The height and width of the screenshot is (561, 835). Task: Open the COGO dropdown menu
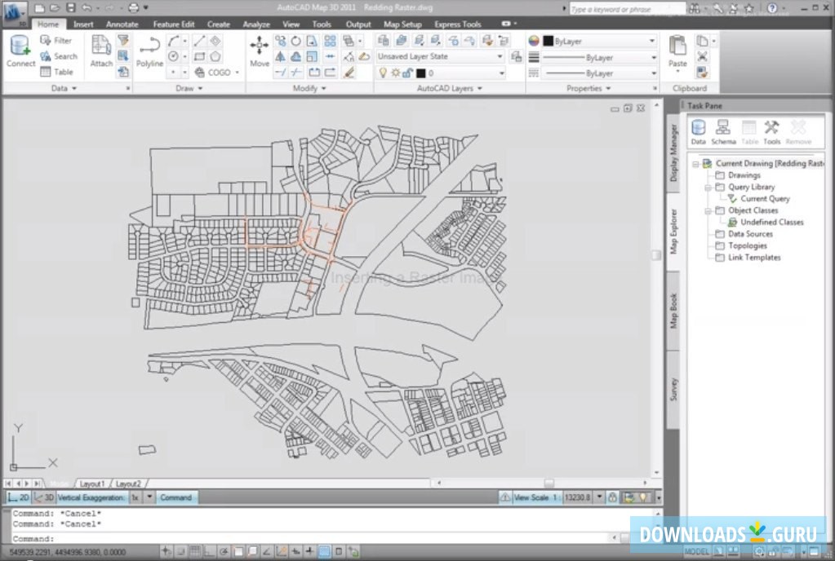[219, 73]
